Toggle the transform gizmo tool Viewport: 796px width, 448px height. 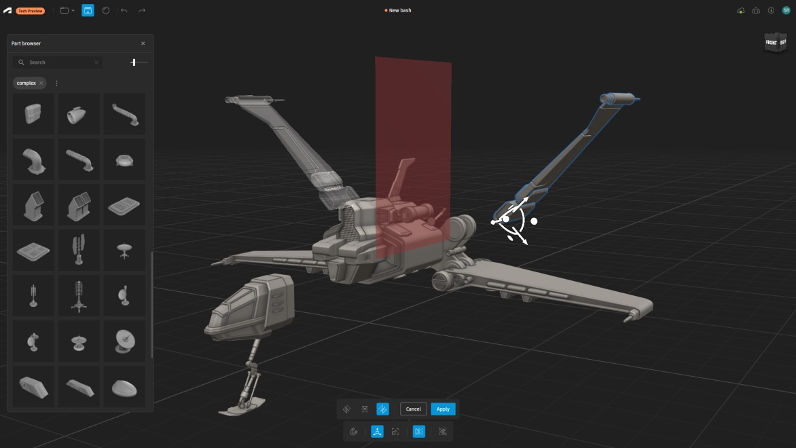click(377, 432)
